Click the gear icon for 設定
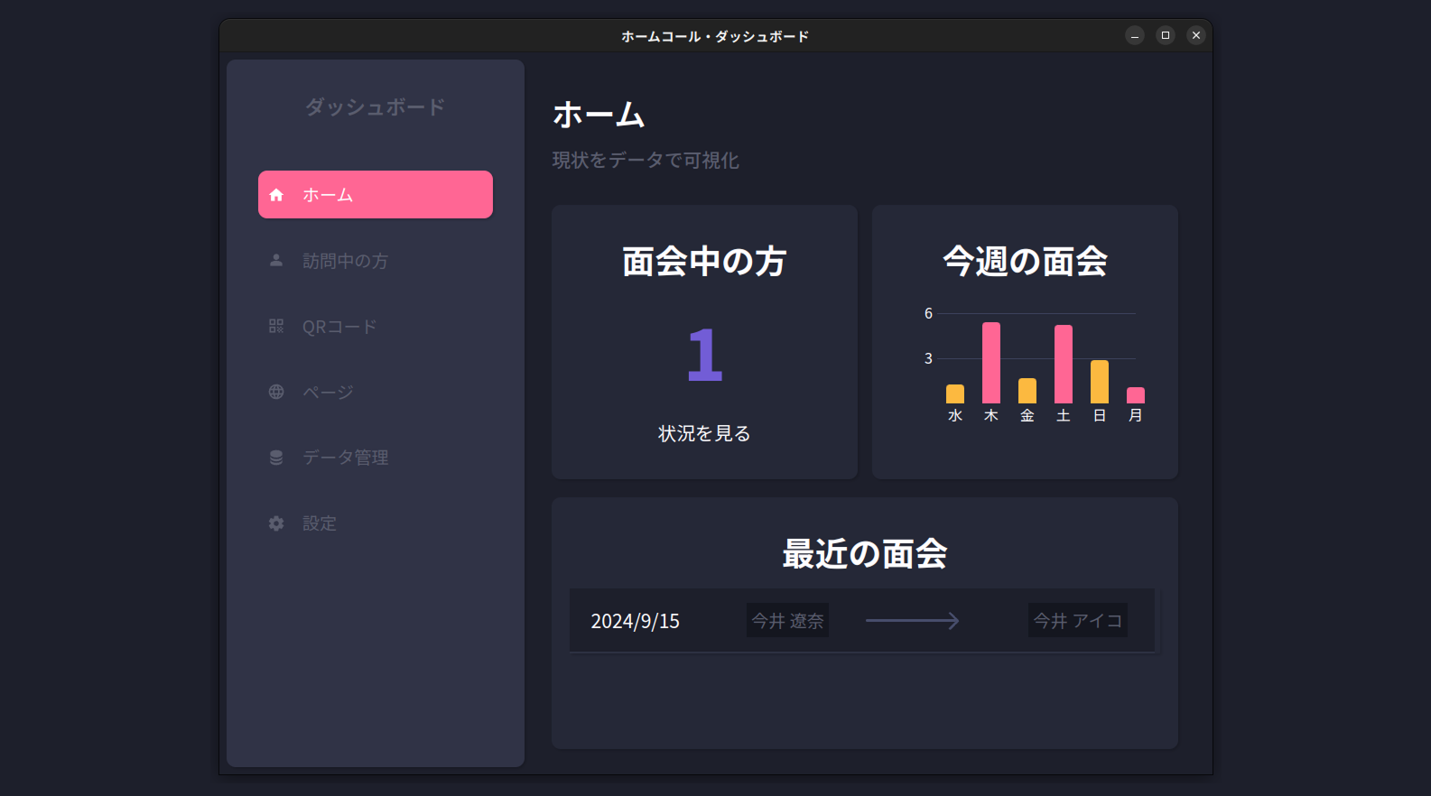The image size is (1431, 796). point(276,523)
